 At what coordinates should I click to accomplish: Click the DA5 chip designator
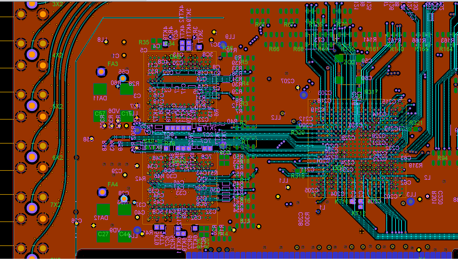(x=175, y=57)
